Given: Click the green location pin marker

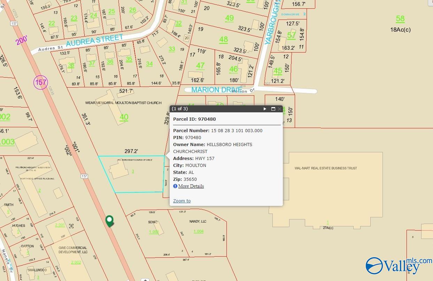Looking at the screenshot, I should 110,221.
